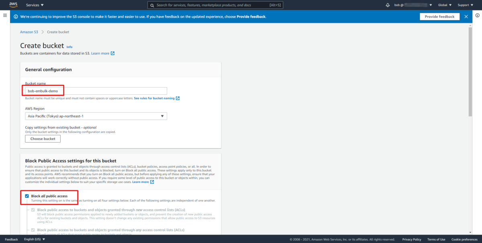Click Provide feedback button in banner

[x=439, y=16]
